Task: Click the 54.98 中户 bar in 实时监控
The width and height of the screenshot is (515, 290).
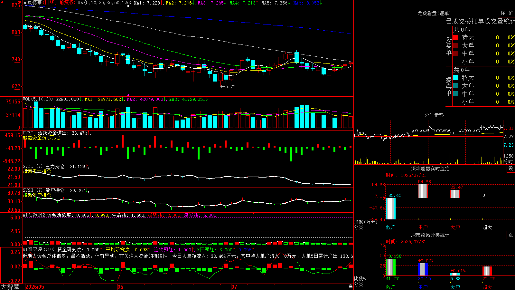Action: (x=423, y=191)
